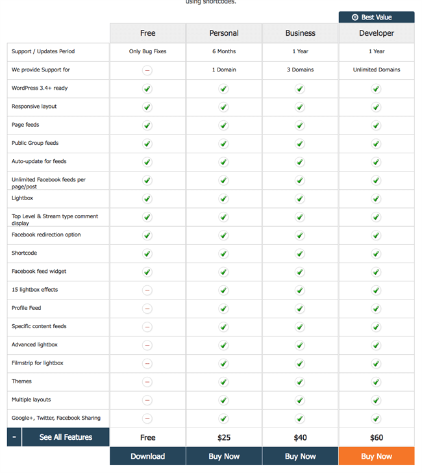
Task: Click the Google+, Twitter, Facebook Sharing row label
Action: click(56, 418)
